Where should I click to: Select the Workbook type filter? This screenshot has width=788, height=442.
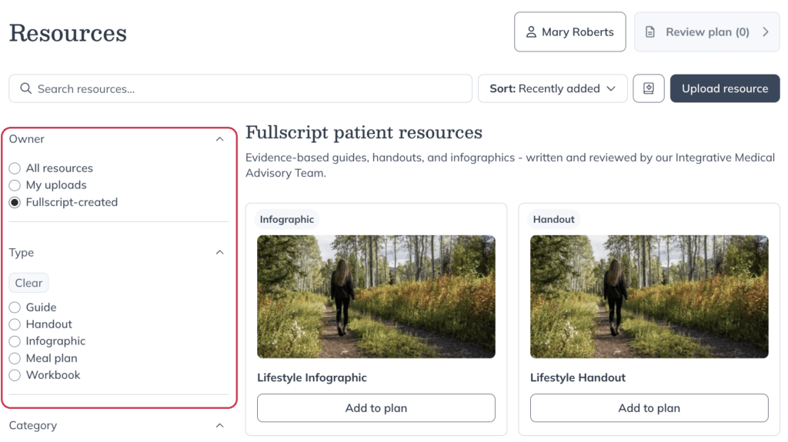click(15, 375)
